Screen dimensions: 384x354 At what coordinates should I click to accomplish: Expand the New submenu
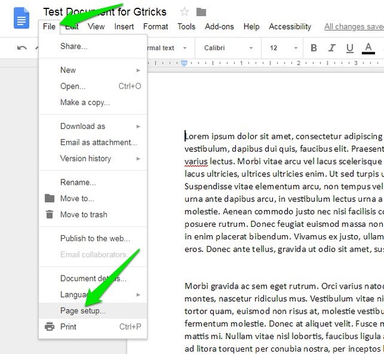[x=93, y=70]
